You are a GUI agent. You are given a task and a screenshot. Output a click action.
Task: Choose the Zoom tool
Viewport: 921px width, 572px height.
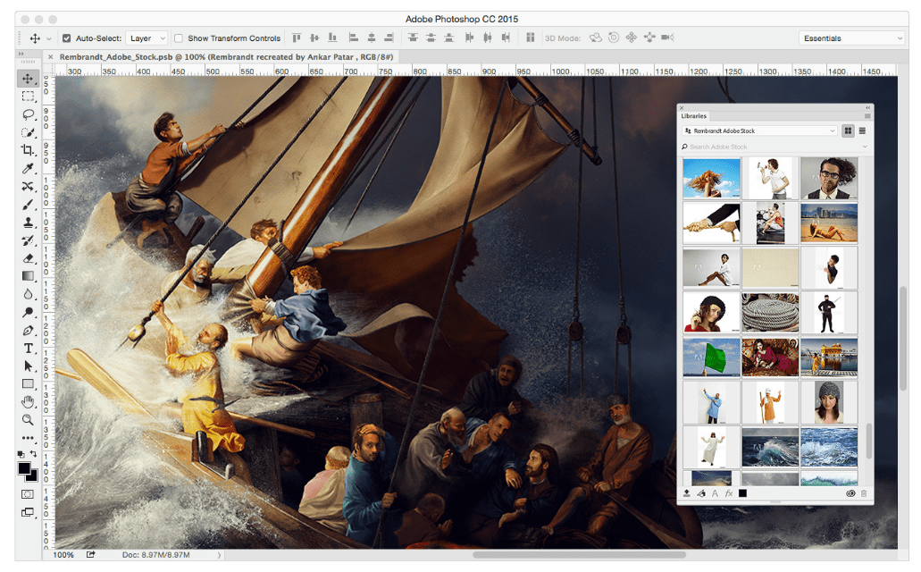tap(29, 419)
